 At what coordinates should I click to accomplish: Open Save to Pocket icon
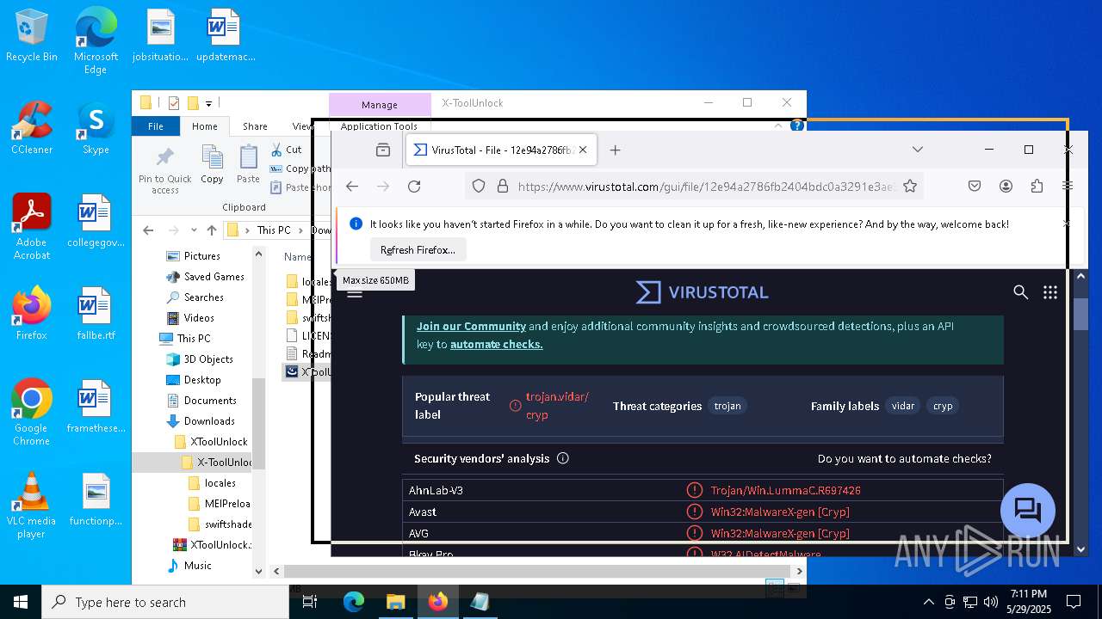pyautogui.click(x=975, y=186)
